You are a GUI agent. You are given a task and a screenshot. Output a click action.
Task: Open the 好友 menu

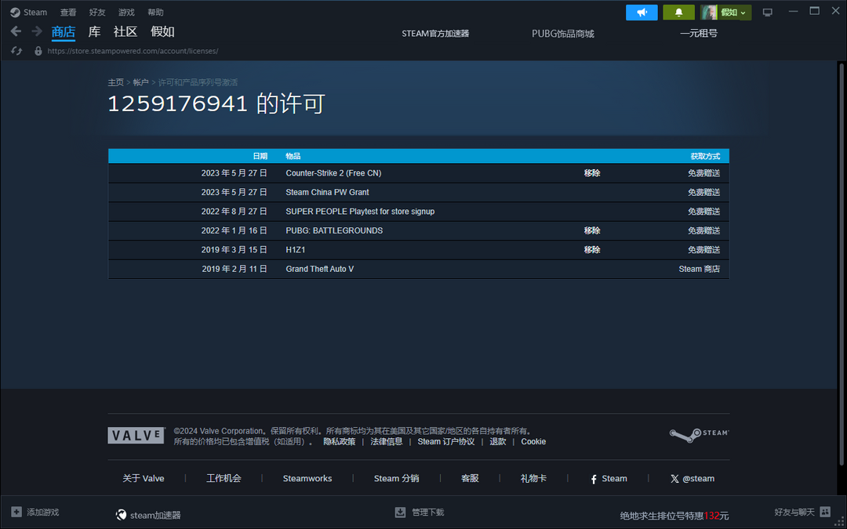point(97,13)
